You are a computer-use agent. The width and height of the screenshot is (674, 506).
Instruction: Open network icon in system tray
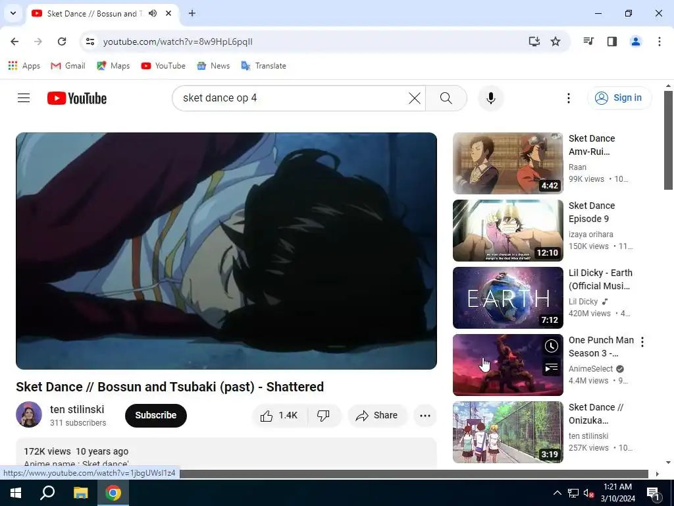pyautogui.click(x=573, y=493)
